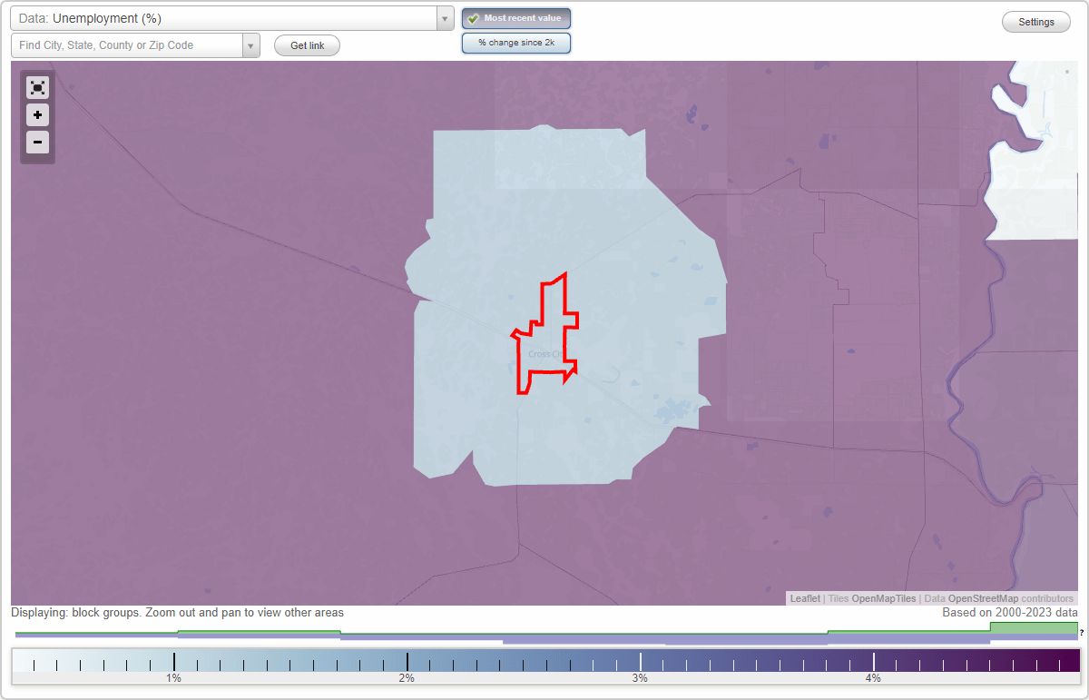Open the Unemployment (%) selector
The width and height of the screenshot is (1089, 700).
pyautogui.click(x=227, y=18)
